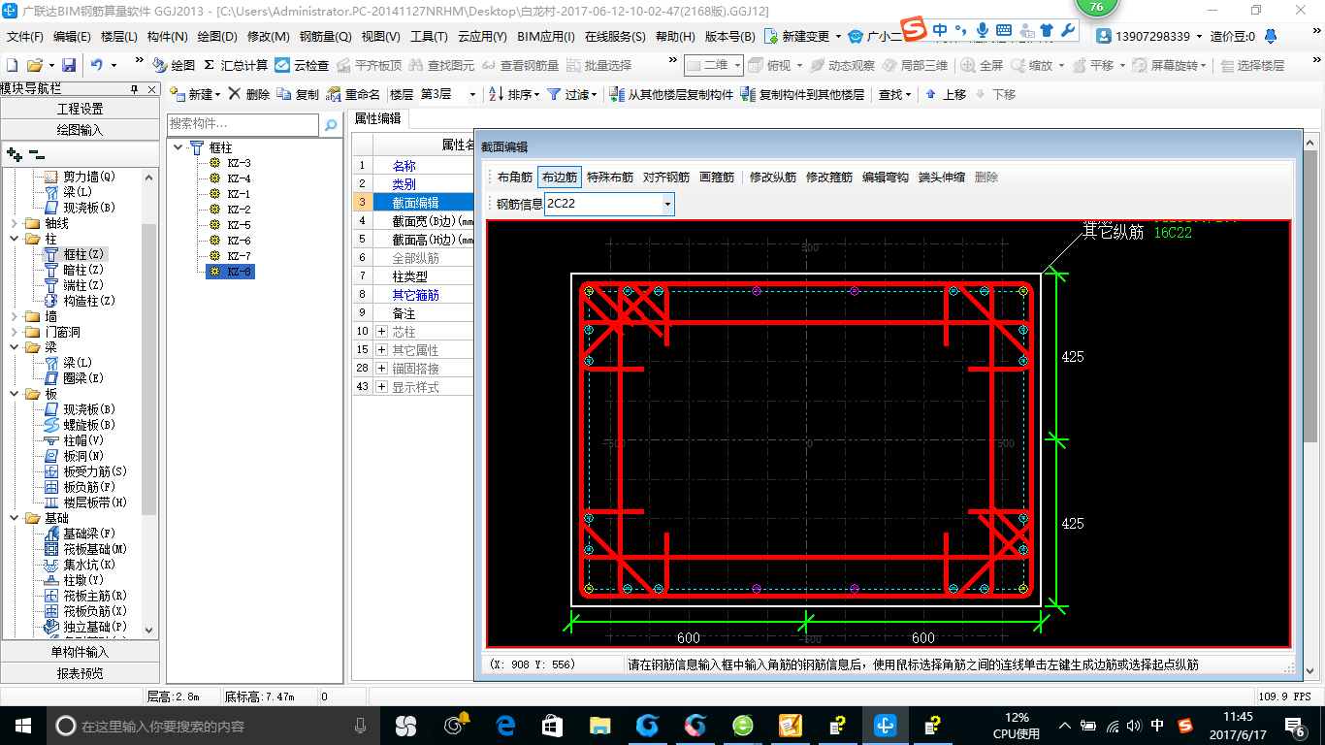
Task: Select component KZ-3 in the list
Action: [231, 163]
